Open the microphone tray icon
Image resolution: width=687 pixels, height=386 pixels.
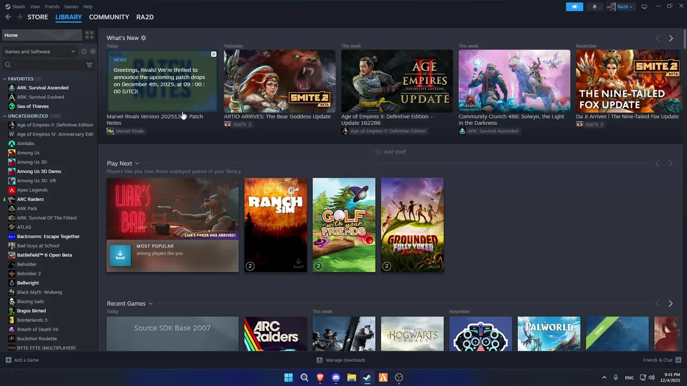coord(616,377)
